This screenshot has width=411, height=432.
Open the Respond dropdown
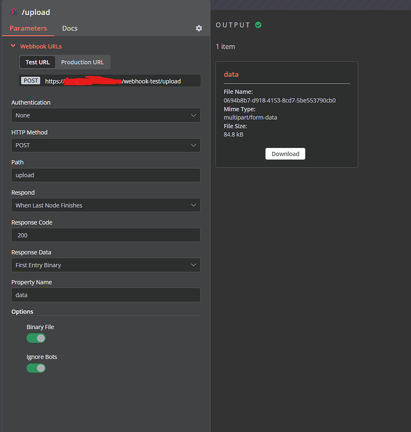[x=106, y=205]
